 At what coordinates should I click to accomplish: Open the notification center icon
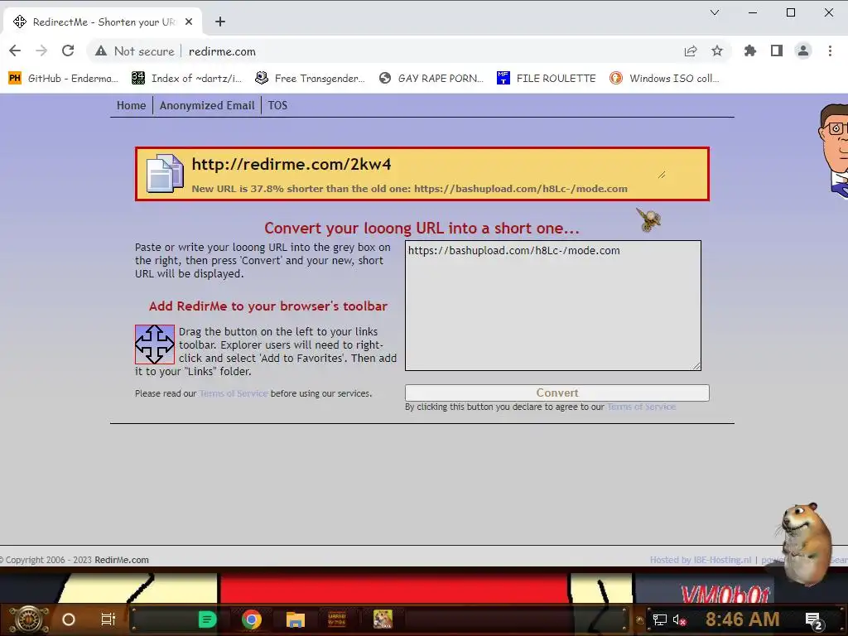point(814,620)
